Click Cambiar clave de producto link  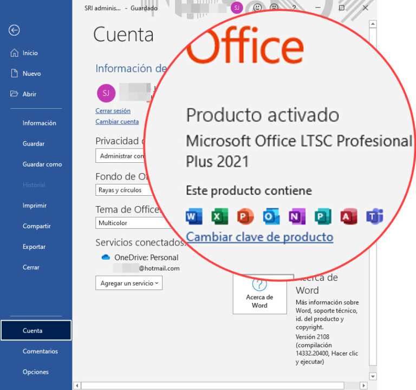click(x=259, y=237)
